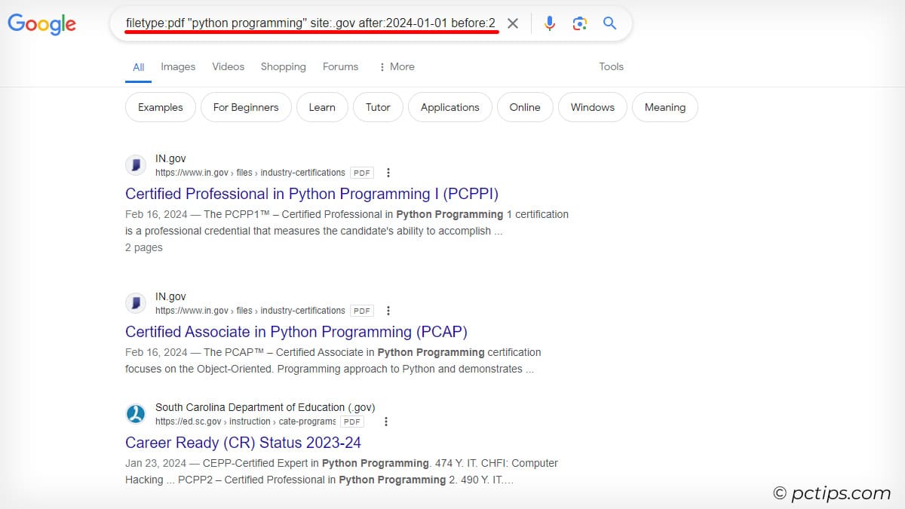The height and width of the screenshot is (509, 905).
Task: Click the PDF badge on the Career Ready result
Action: 351,421
